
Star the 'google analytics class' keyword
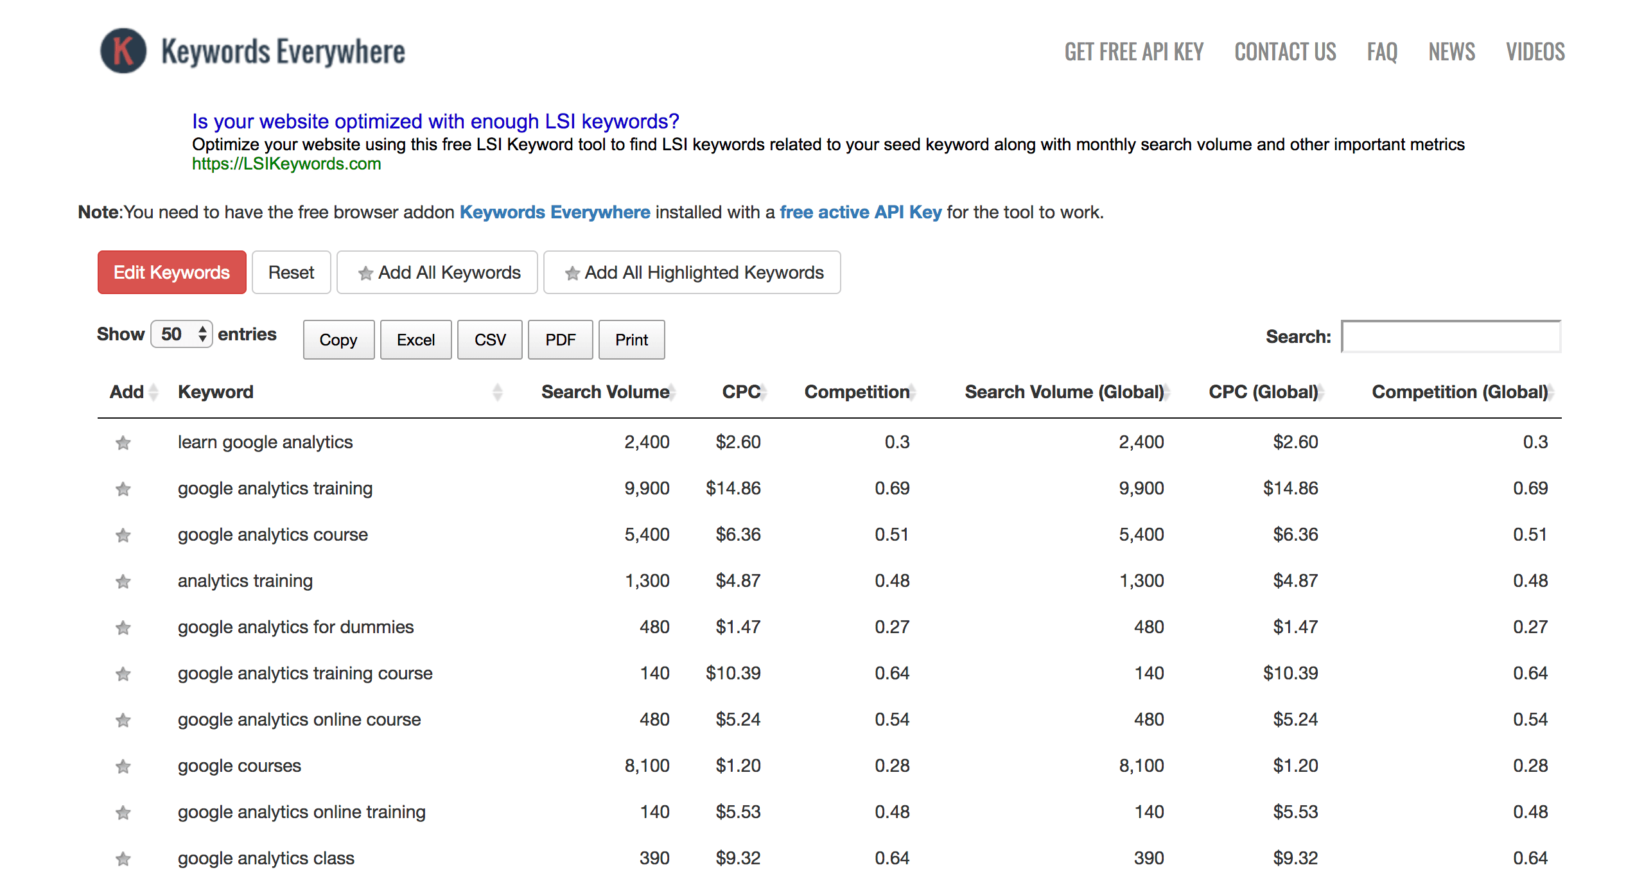123,859
